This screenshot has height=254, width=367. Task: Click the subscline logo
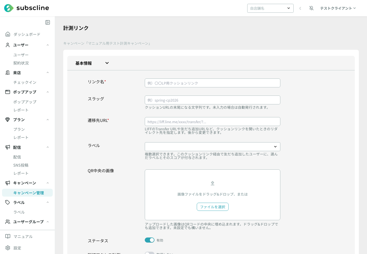click(27, 8)
